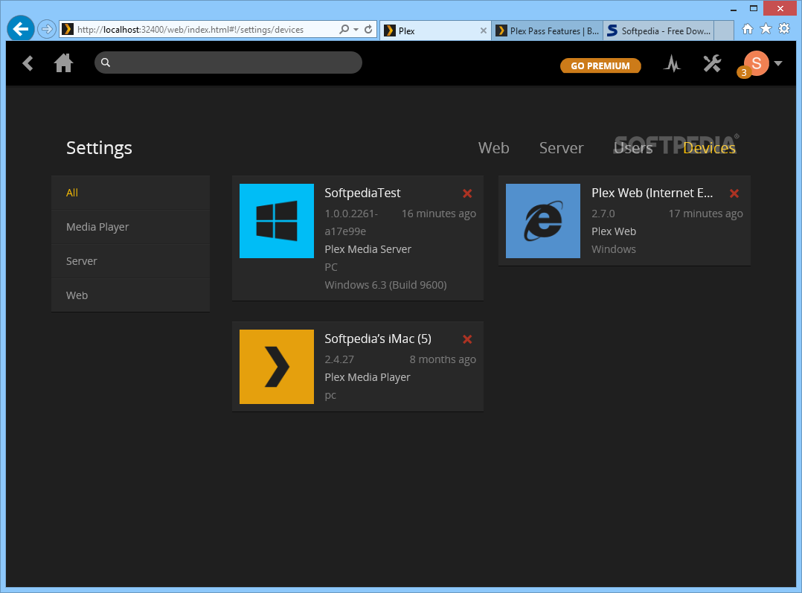This screenshot has width=802, height=593.
Task: Switch to the Plex browser tab
Action: pyautogui.click(x=435, y=31)
